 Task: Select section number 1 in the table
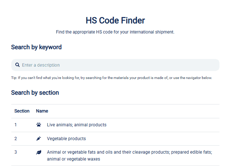point(16,125)
